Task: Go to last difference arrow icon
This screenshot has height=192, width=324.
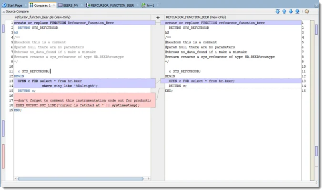Action: (x=297, y=11)
